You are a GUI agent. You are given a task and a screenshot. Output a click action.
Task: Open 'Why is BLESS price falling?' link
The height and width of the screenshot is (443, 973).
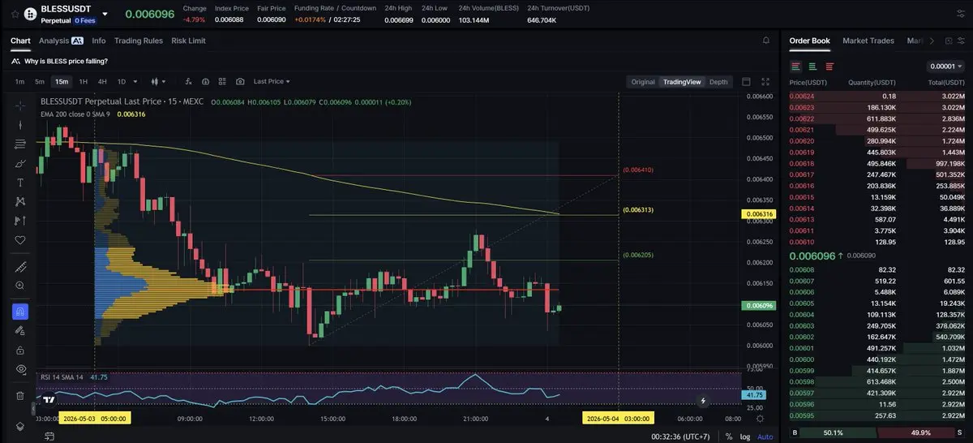coord(66,61)
